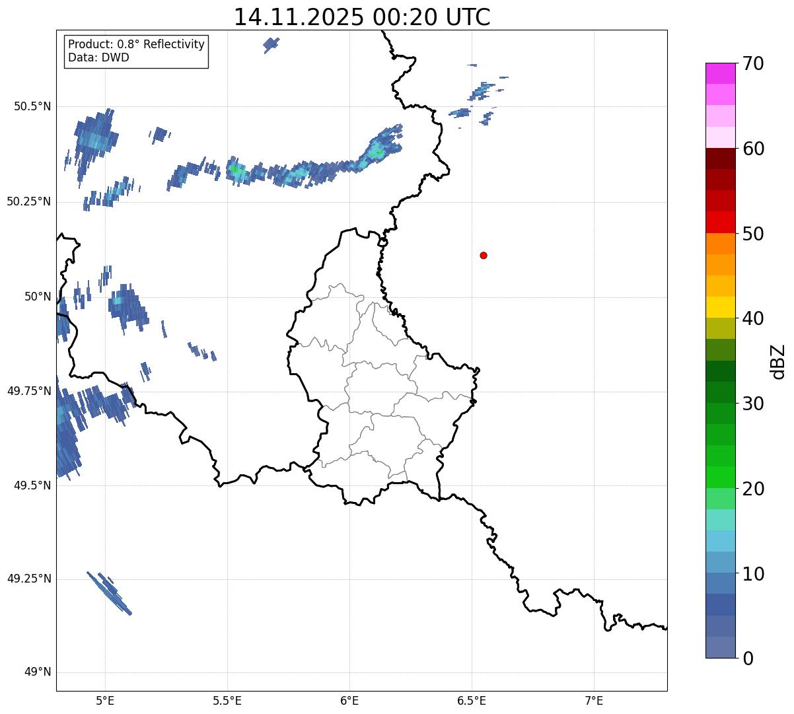Click the 49.75°N latitude label
The height and width of the screenshot is (714, 794).
29,391
